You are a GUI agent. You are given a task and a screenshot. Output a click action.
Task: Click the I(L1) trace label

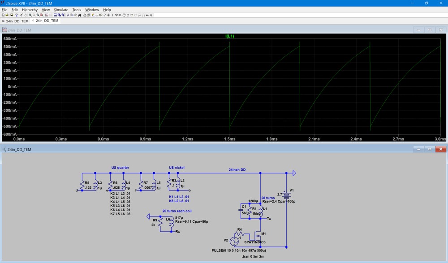[x=229, y=36]
